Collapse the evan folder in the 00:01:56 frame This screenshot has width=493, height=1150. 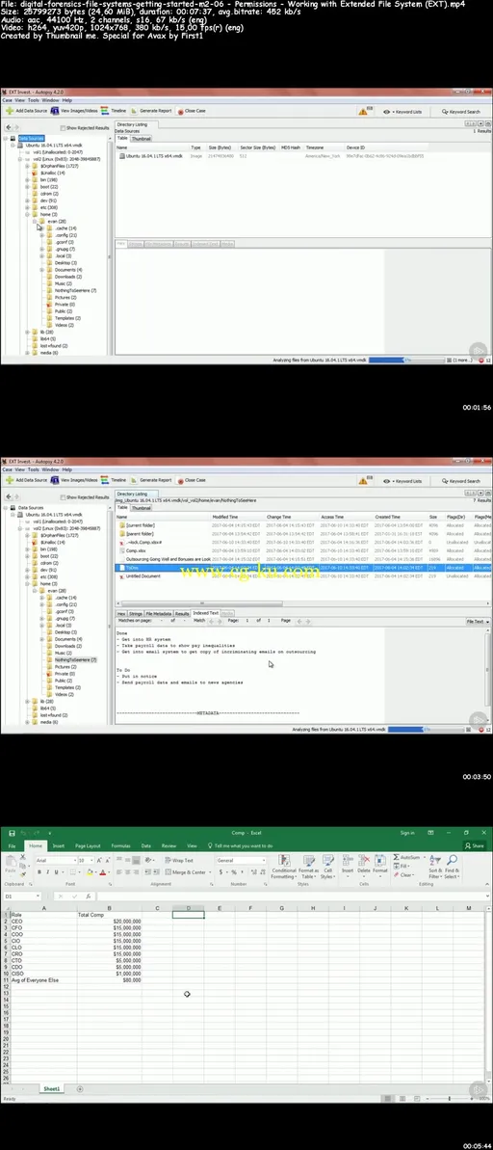click(36, 221)
